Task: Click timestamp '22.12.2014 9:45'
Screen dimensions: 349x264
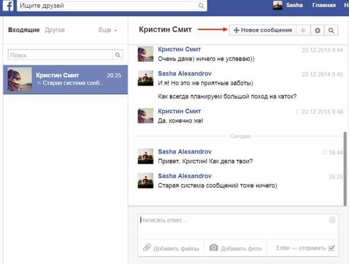Action: coord(322,74)
